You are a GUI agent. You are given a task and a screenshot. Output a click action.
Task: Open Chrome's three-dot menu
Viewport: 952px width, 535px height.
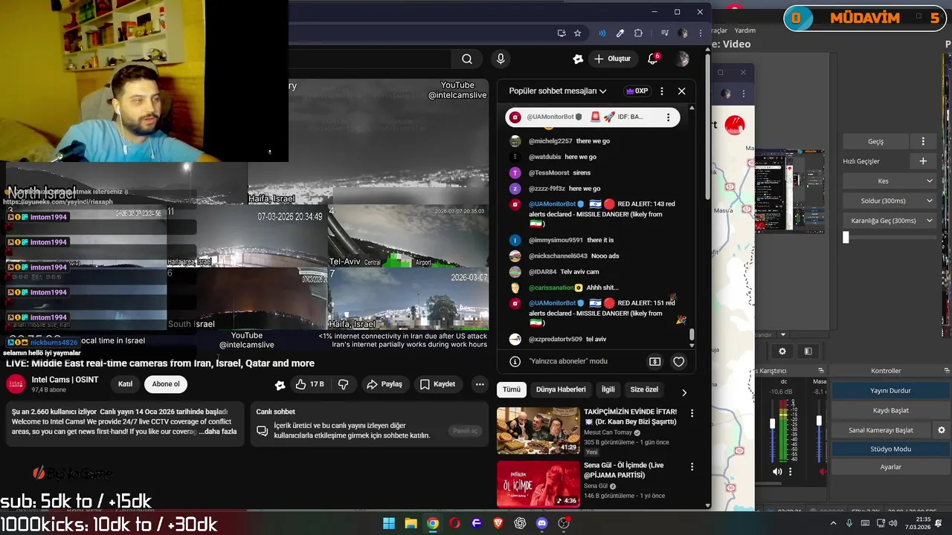[x=700, y=33]
